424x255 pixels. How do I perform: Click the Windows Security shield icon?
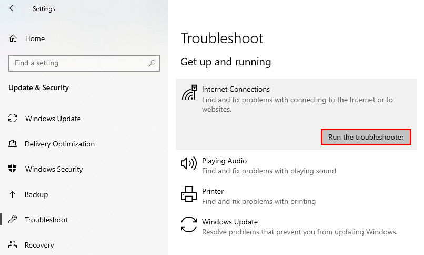(14, 169)
